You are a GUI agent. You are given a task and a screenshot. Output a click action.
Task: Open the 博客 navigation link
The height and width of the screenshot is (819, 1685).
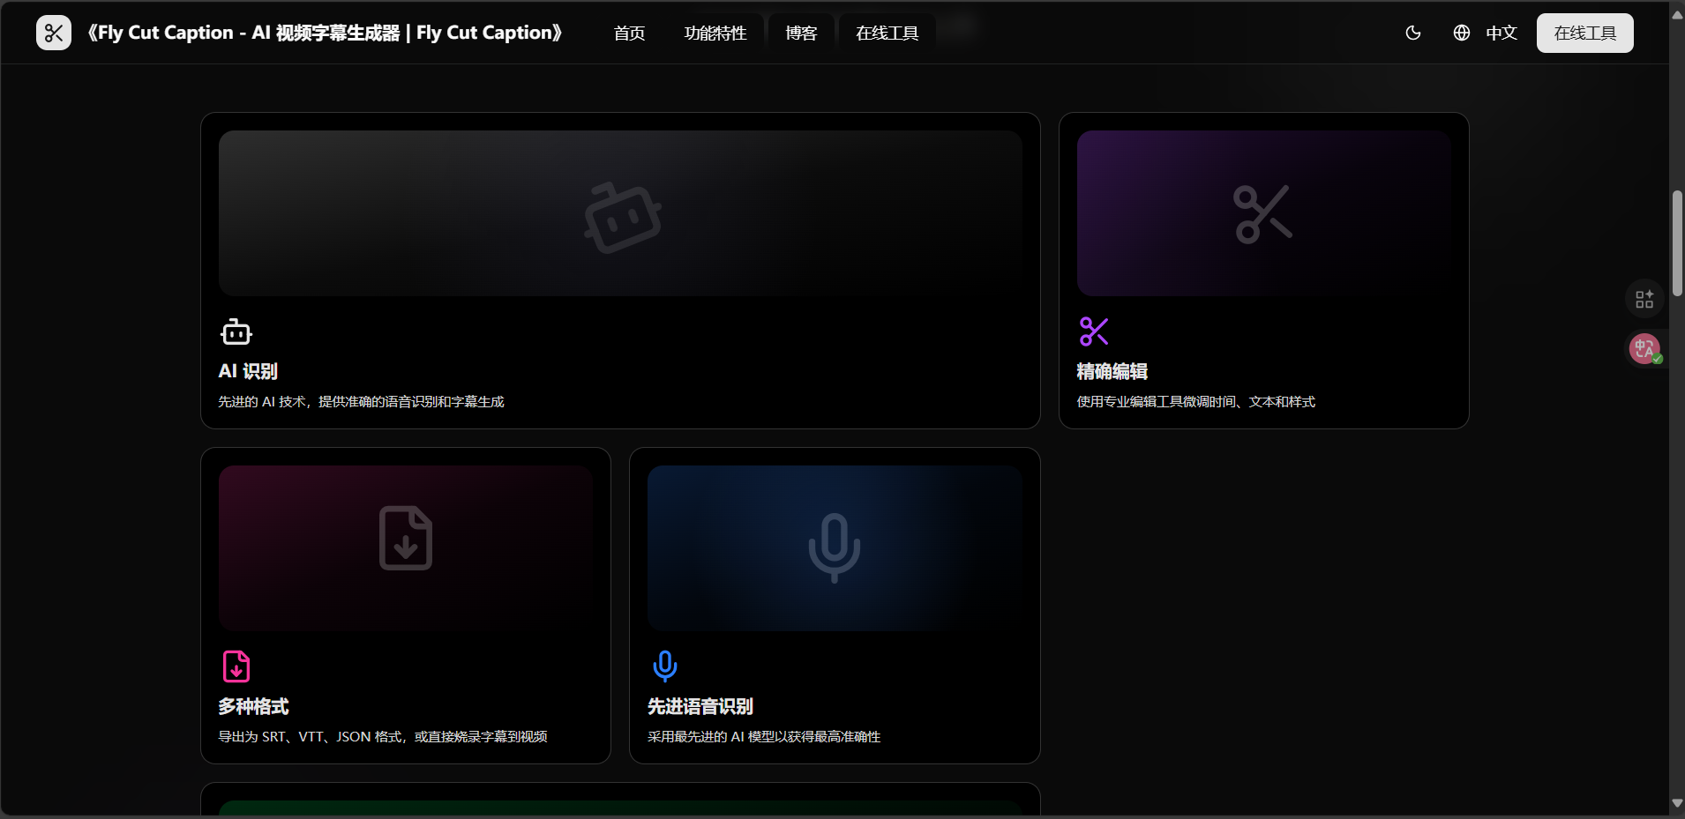801,33
